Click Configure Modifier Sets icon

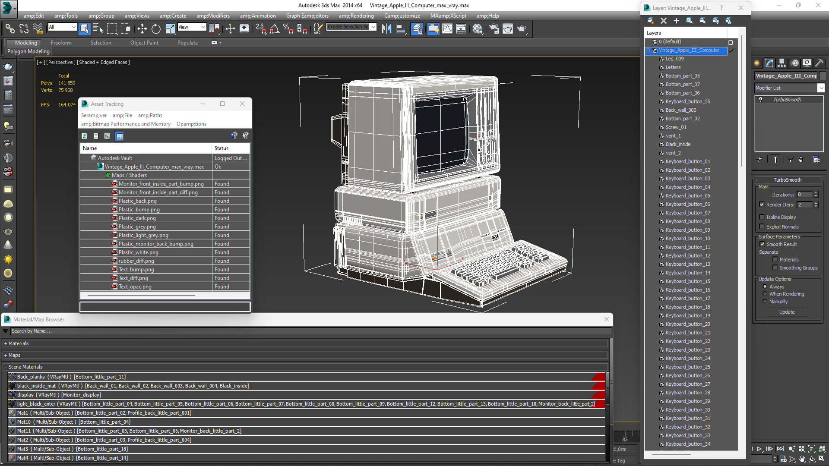click(816, 160)
